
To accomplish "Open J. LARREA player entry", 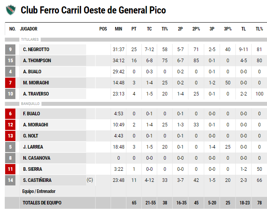I will pos(33,147).
